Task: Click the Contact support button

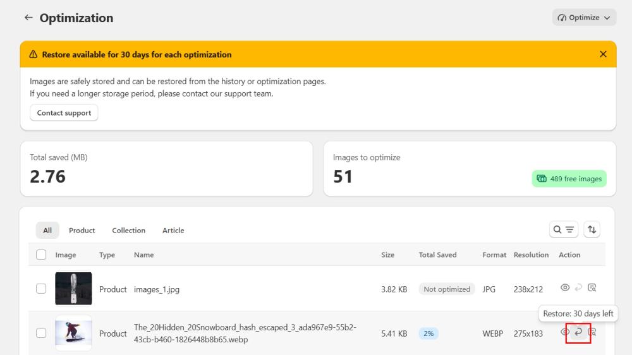Action: (64, 113)
